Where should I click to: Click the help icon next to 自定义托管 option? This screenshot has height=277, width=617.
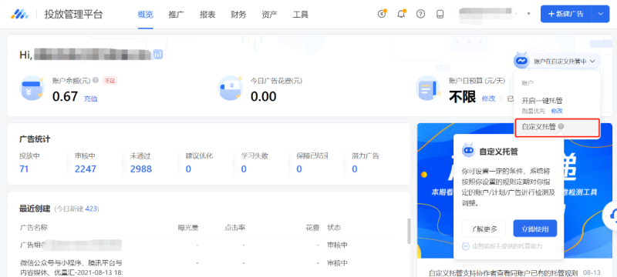tap(561, 127)
